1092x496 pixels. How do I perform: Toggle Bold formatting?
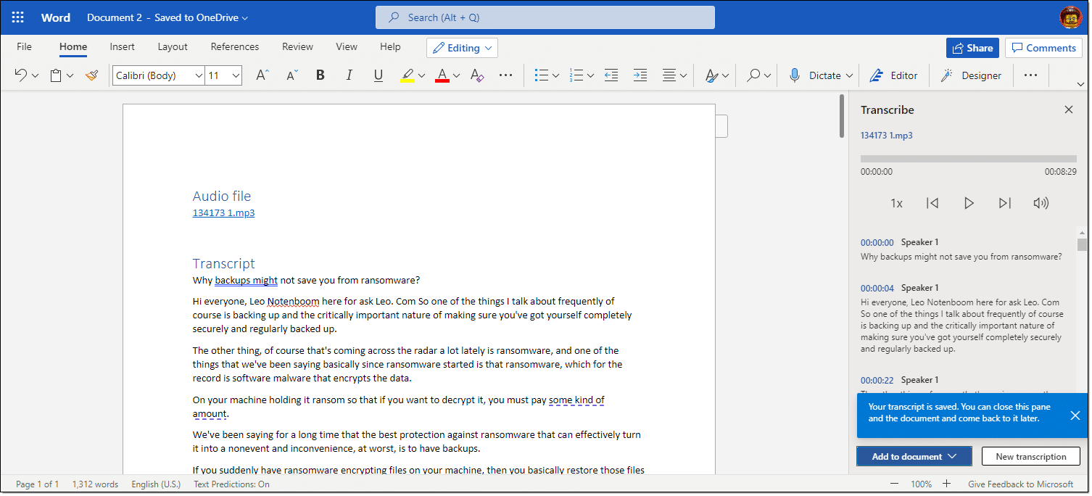[x=320, y=75]
